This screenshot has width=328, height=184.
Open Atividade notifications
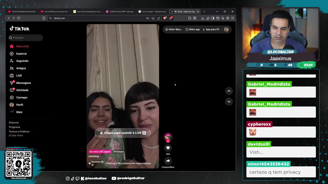tap(19, 90)
